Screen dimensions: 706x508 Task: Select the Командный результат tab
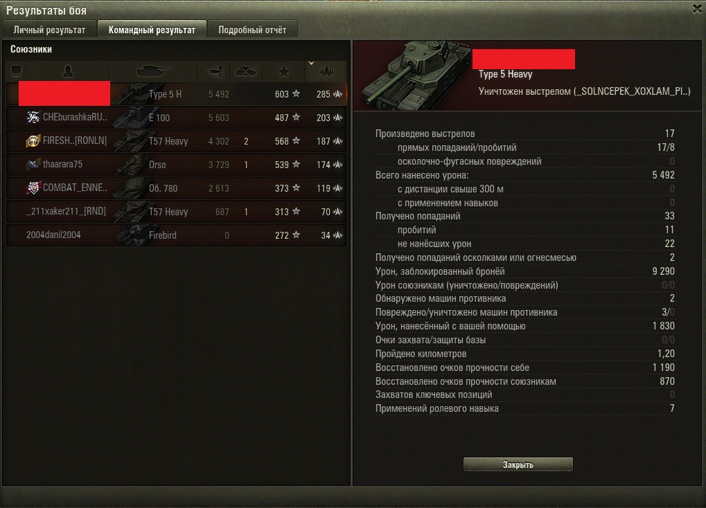152,30
